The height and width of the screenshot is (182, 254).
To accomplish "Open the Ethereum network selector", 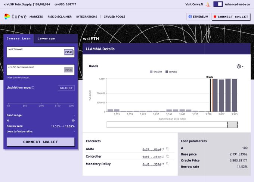I will tap(198, 16).
